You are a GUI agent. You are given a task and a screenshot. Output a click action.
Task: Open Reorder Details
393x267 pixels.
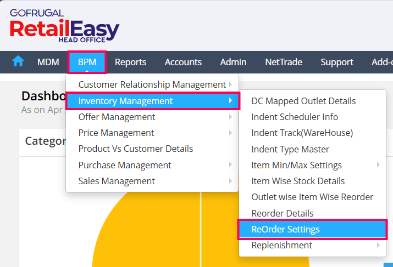pyautogui.click(x=313, y=213)
